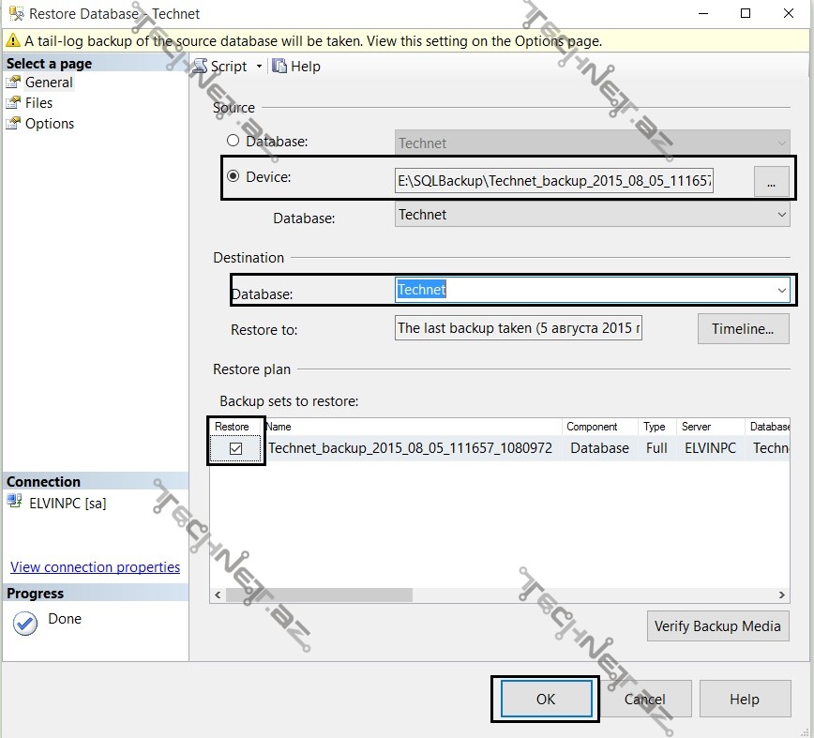The width and height of the screenshot is (814, 738).
Task: Click View connection properties link
Action: 95,567
